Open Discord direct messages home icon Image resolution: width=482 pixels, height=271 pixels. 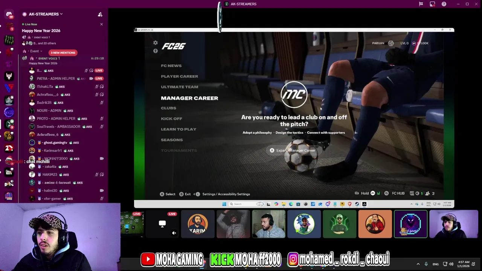(x=9, y=14)
